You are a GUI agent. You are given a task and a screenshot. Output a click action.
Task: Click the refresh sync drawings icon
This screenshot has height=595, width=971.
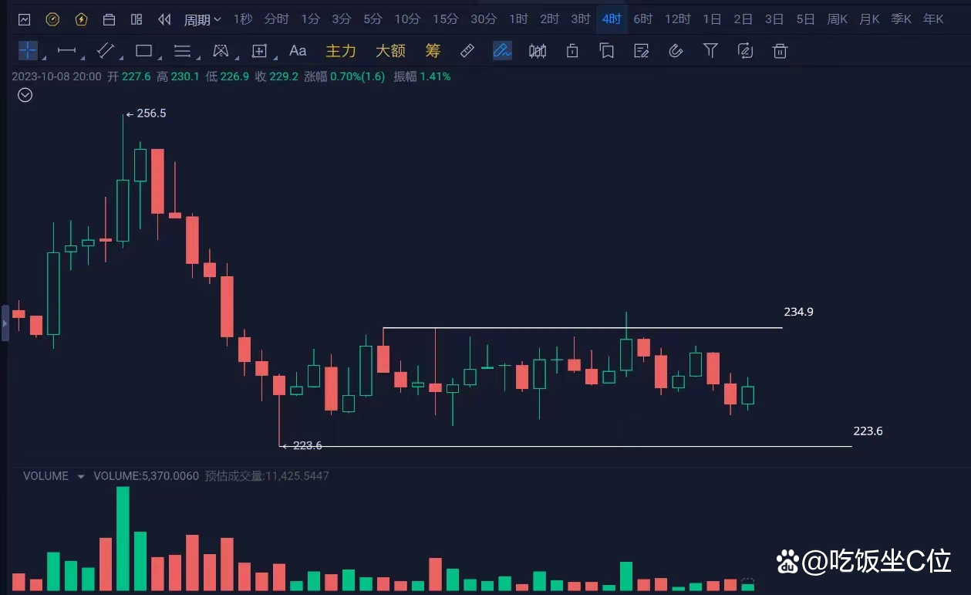[745, 51]
